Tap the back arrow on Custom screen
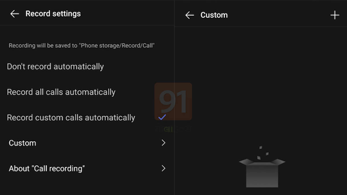The image size is (347, 195). pos(190,15)
